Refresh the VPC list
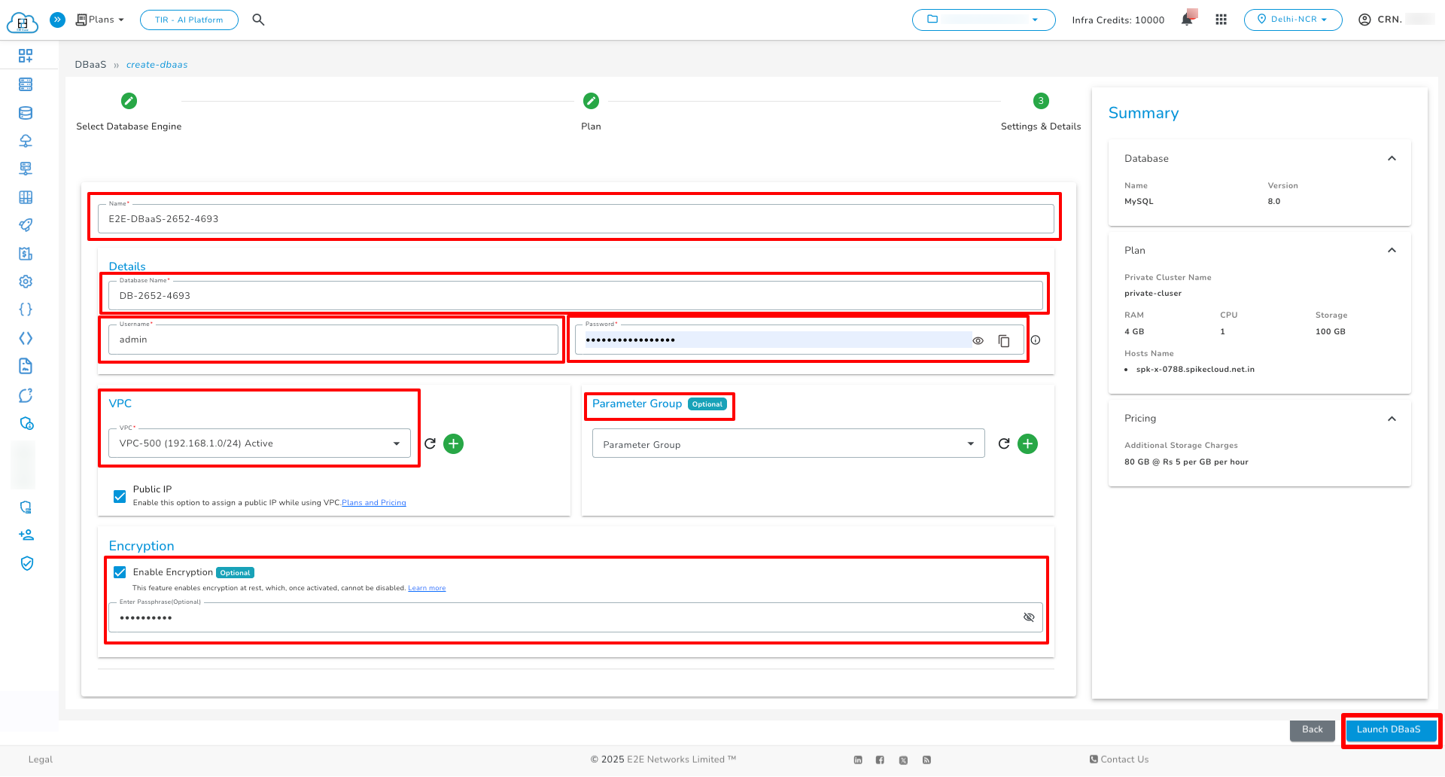This screenshot has width=1445, height=777. coord(430,443)
